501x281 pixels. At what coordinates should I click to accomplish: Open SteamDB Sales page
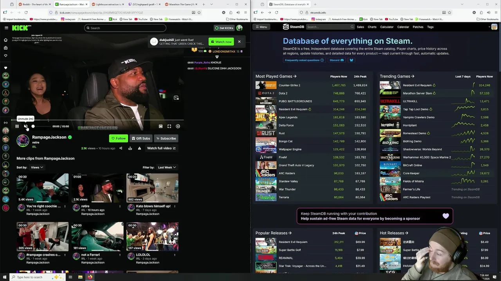click(x=360, y=27)
